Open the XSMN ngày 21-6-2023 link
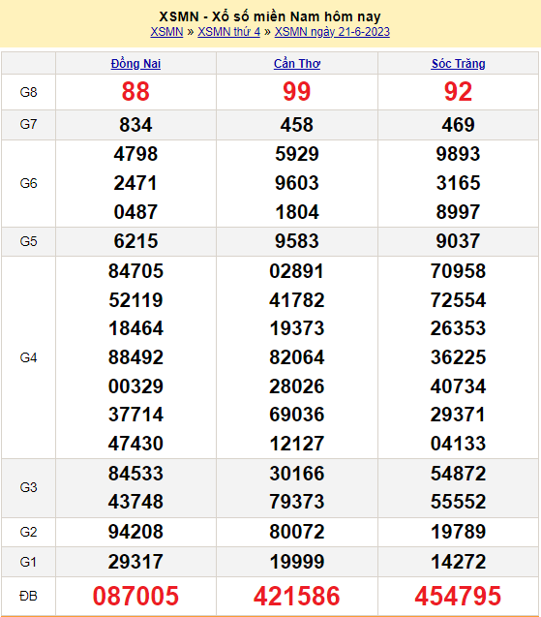 332,31
